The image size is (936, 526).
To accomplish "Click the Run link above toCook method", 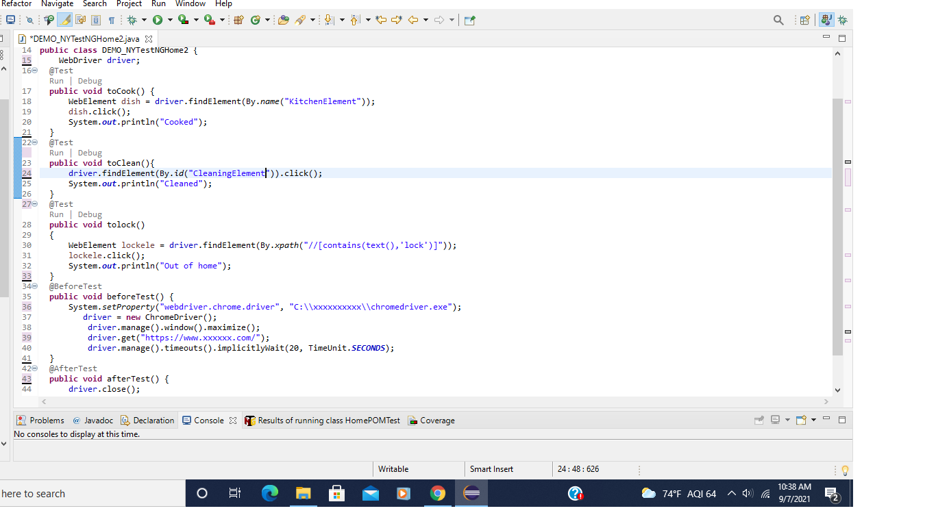I will 56,80.
